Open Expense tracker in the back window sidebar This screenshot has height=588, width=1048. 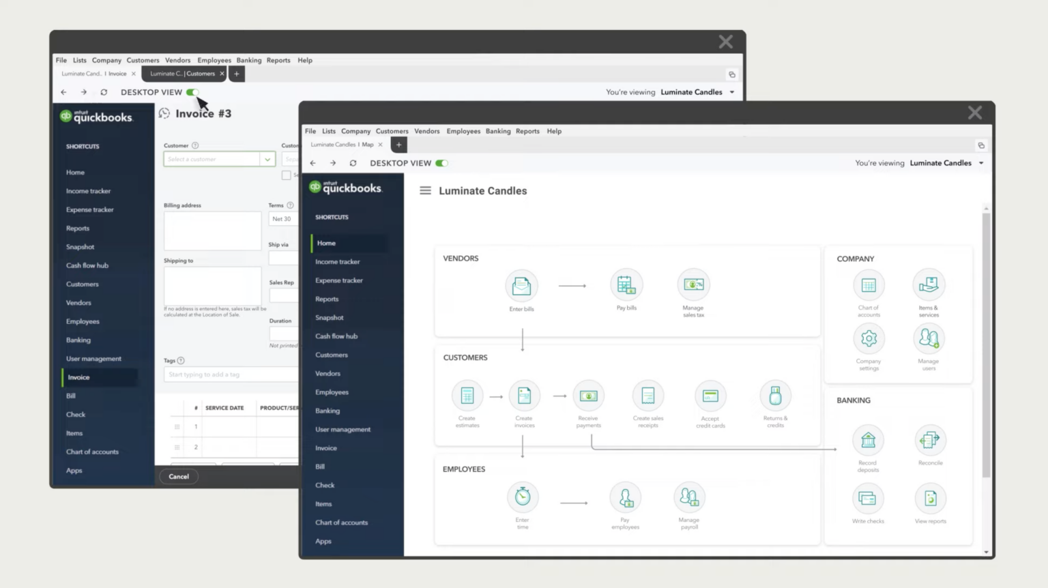[90, 209]
